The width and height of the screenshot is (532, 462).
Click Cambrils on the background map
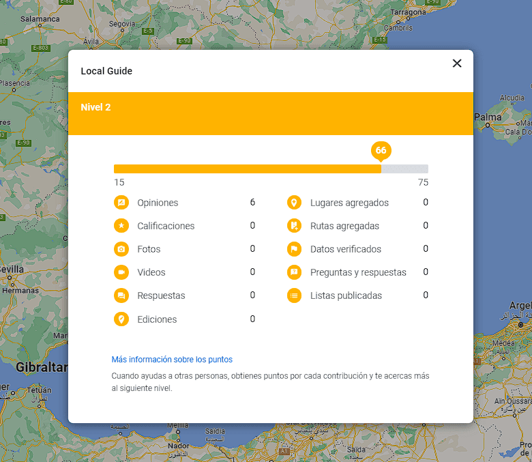click(398, 28)
